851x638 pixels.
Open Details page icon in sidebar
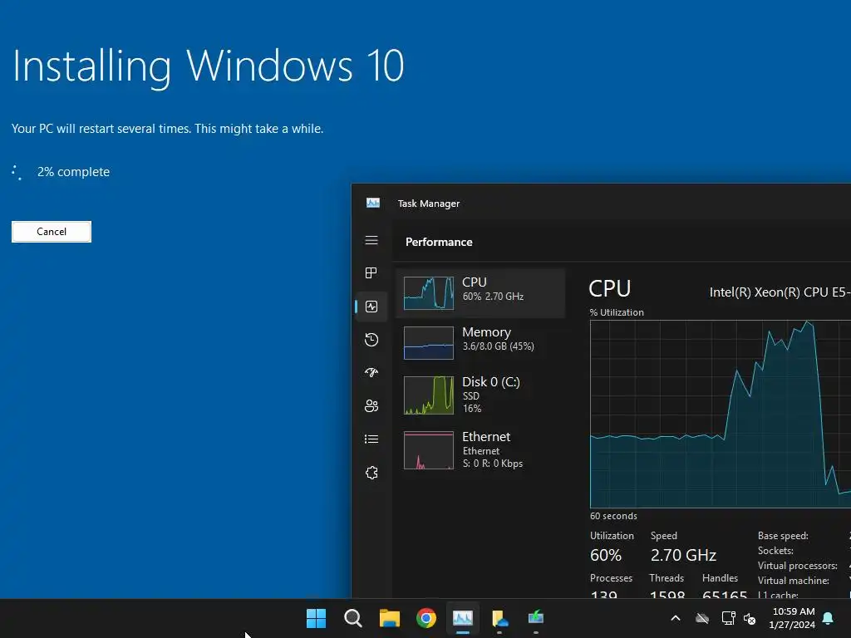(x=371, y=439)
